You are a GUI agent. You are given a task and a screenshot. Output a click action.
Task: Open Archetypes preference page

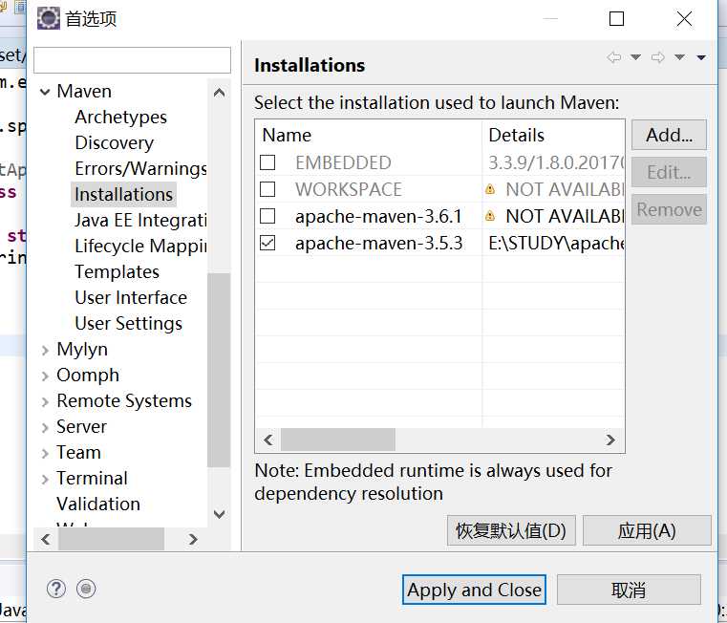pyautogui.click(x=120, y=118)
